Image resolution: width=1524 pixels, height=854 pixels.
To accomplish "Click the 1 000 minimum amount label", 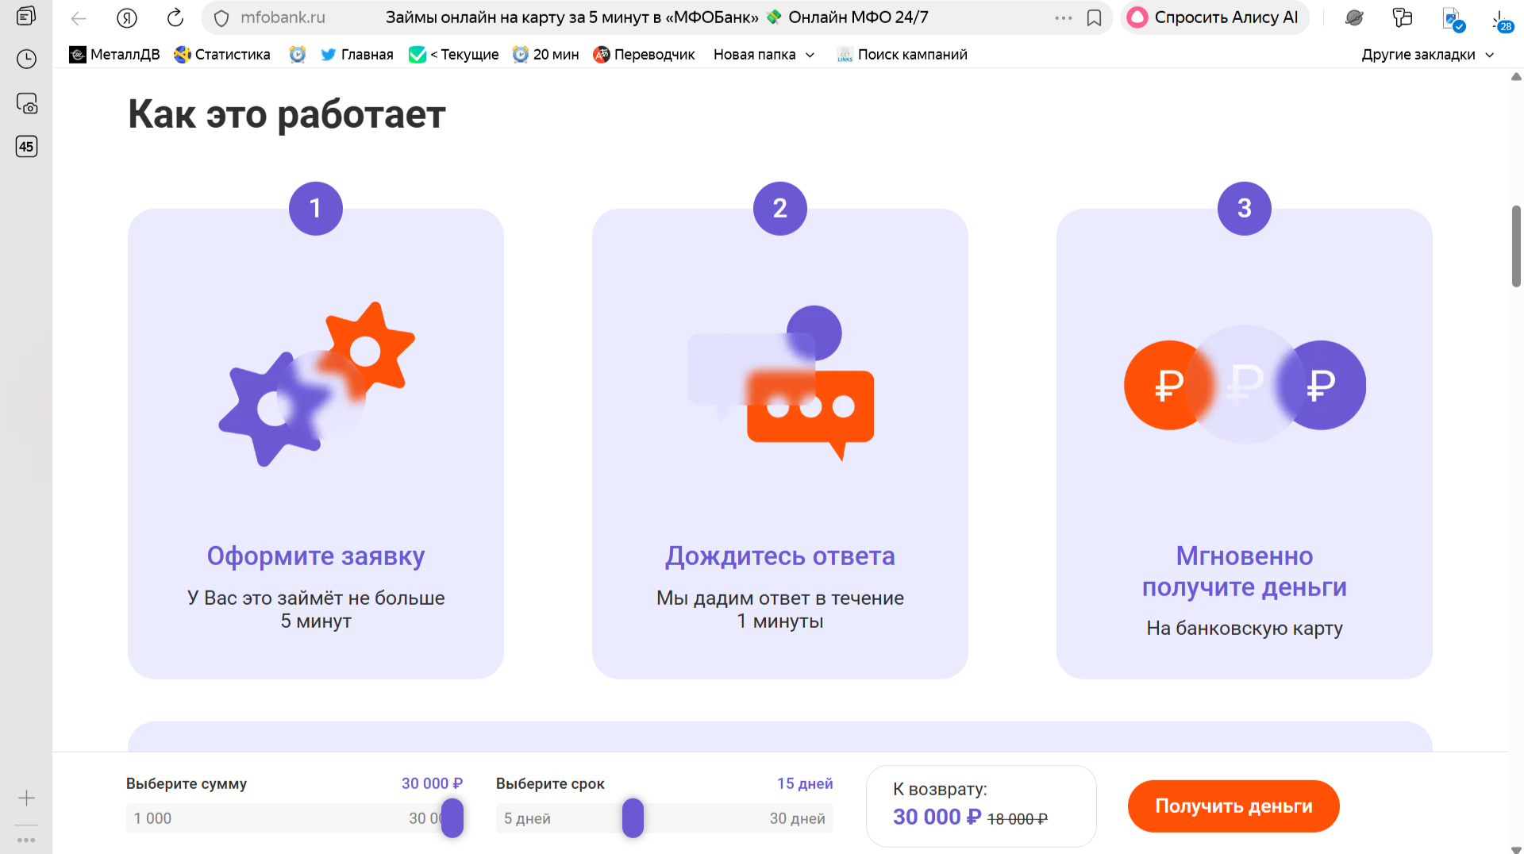I will 152,818.
